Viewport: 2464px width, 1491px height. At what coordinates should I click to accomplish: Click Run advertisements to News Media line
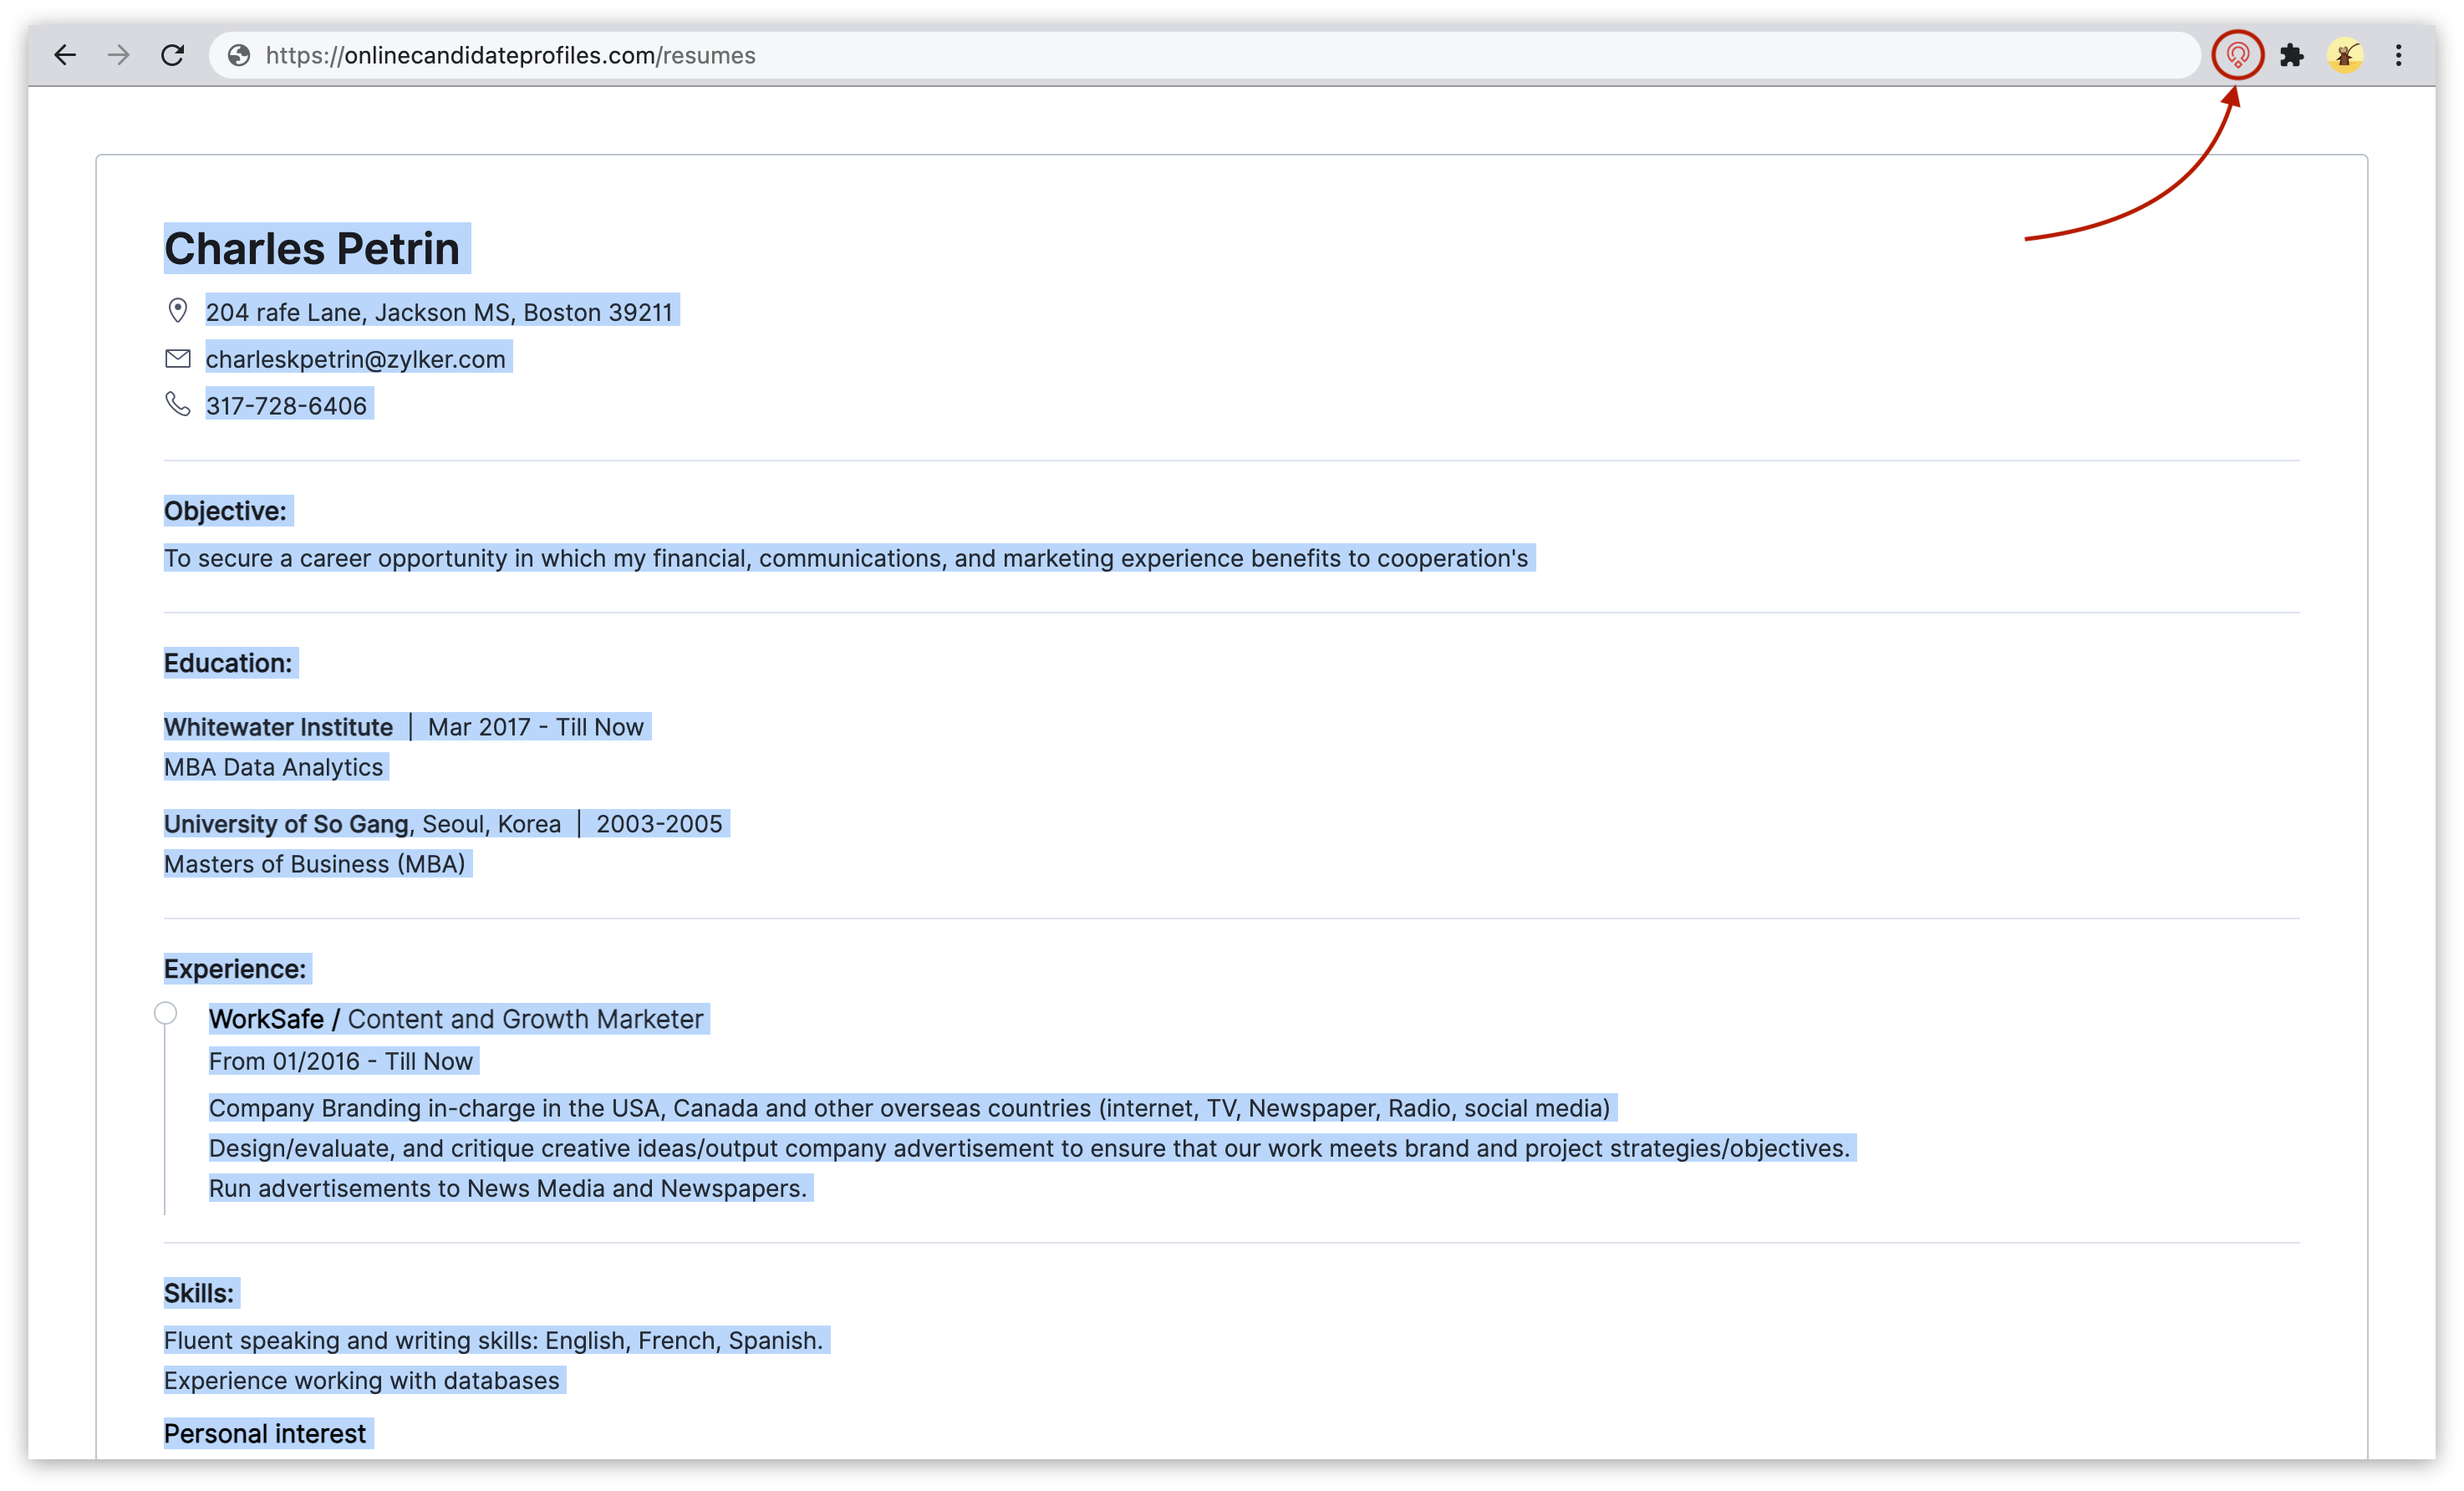point(508,1188)
